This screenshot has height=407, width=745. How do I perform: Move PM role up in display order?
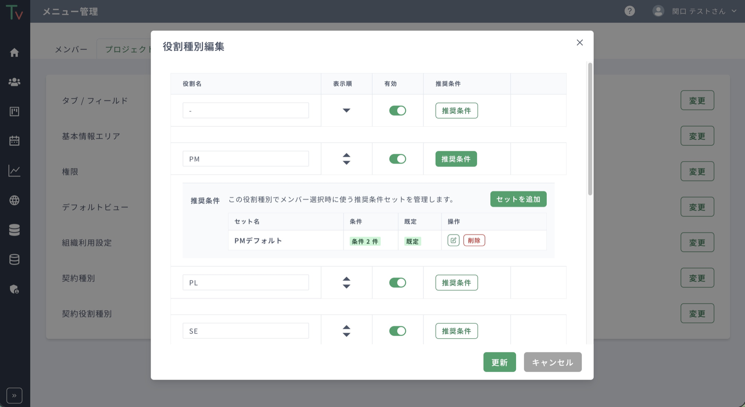[346, 155]
